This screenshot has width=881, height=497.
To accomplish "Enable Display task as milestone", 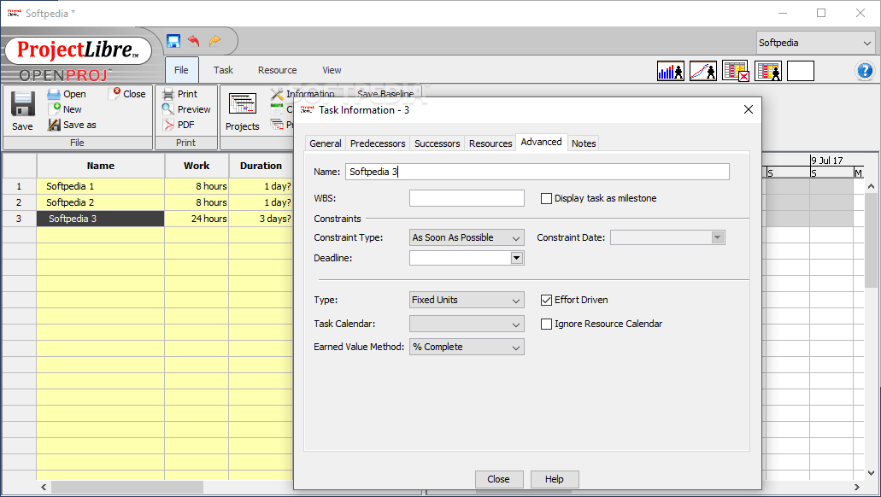I will click(546, 198).
